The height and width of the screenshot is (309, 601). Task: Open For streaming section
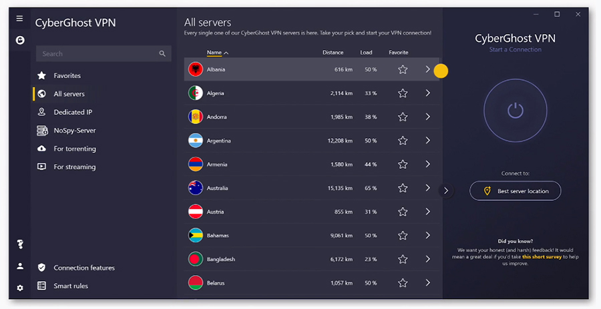(75, 167)
